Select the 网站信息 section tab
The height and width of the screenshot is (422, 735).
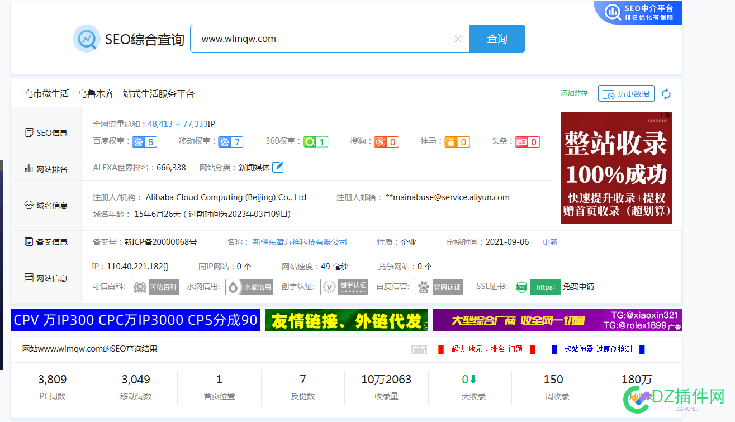point(46,278)
